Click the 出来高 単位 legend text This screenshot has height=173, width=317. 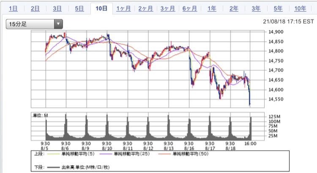[85, 168]
